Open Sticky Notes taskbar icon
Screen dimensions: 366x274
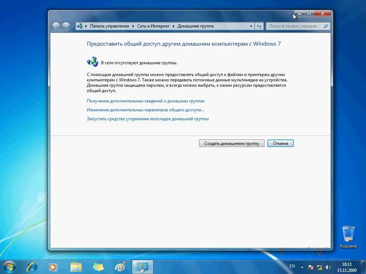[x=98, y=267]
